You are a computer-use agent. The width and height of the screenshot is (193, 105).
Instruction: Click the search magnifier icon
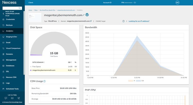20,8
